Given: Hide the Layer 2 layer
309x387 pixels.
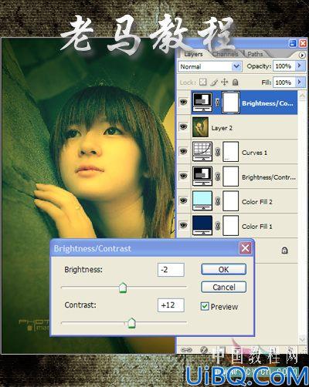Looking at the screenshot, I should pos(183,126).
